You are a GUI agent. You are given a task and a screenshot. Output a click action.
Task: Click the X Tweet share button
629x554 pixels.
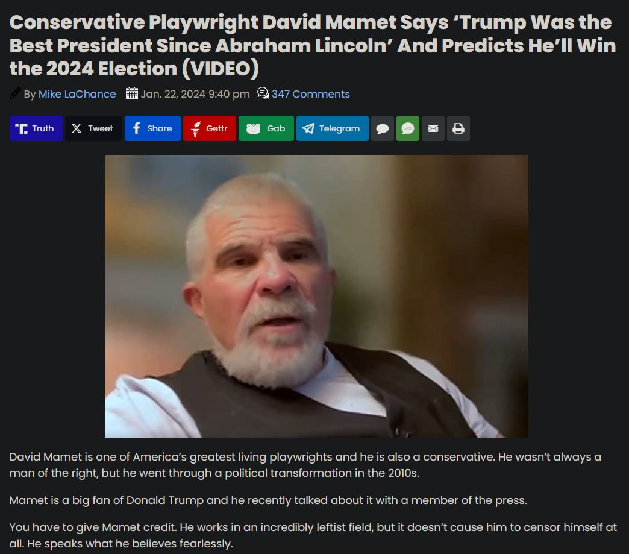(93, 128)
